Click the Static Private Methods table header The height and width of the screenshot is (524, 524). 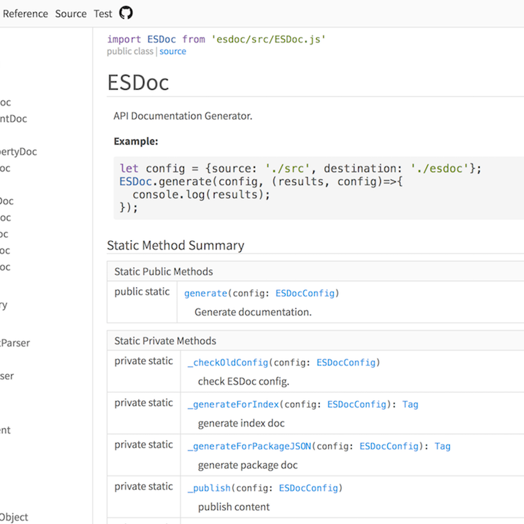coord(165,341)
